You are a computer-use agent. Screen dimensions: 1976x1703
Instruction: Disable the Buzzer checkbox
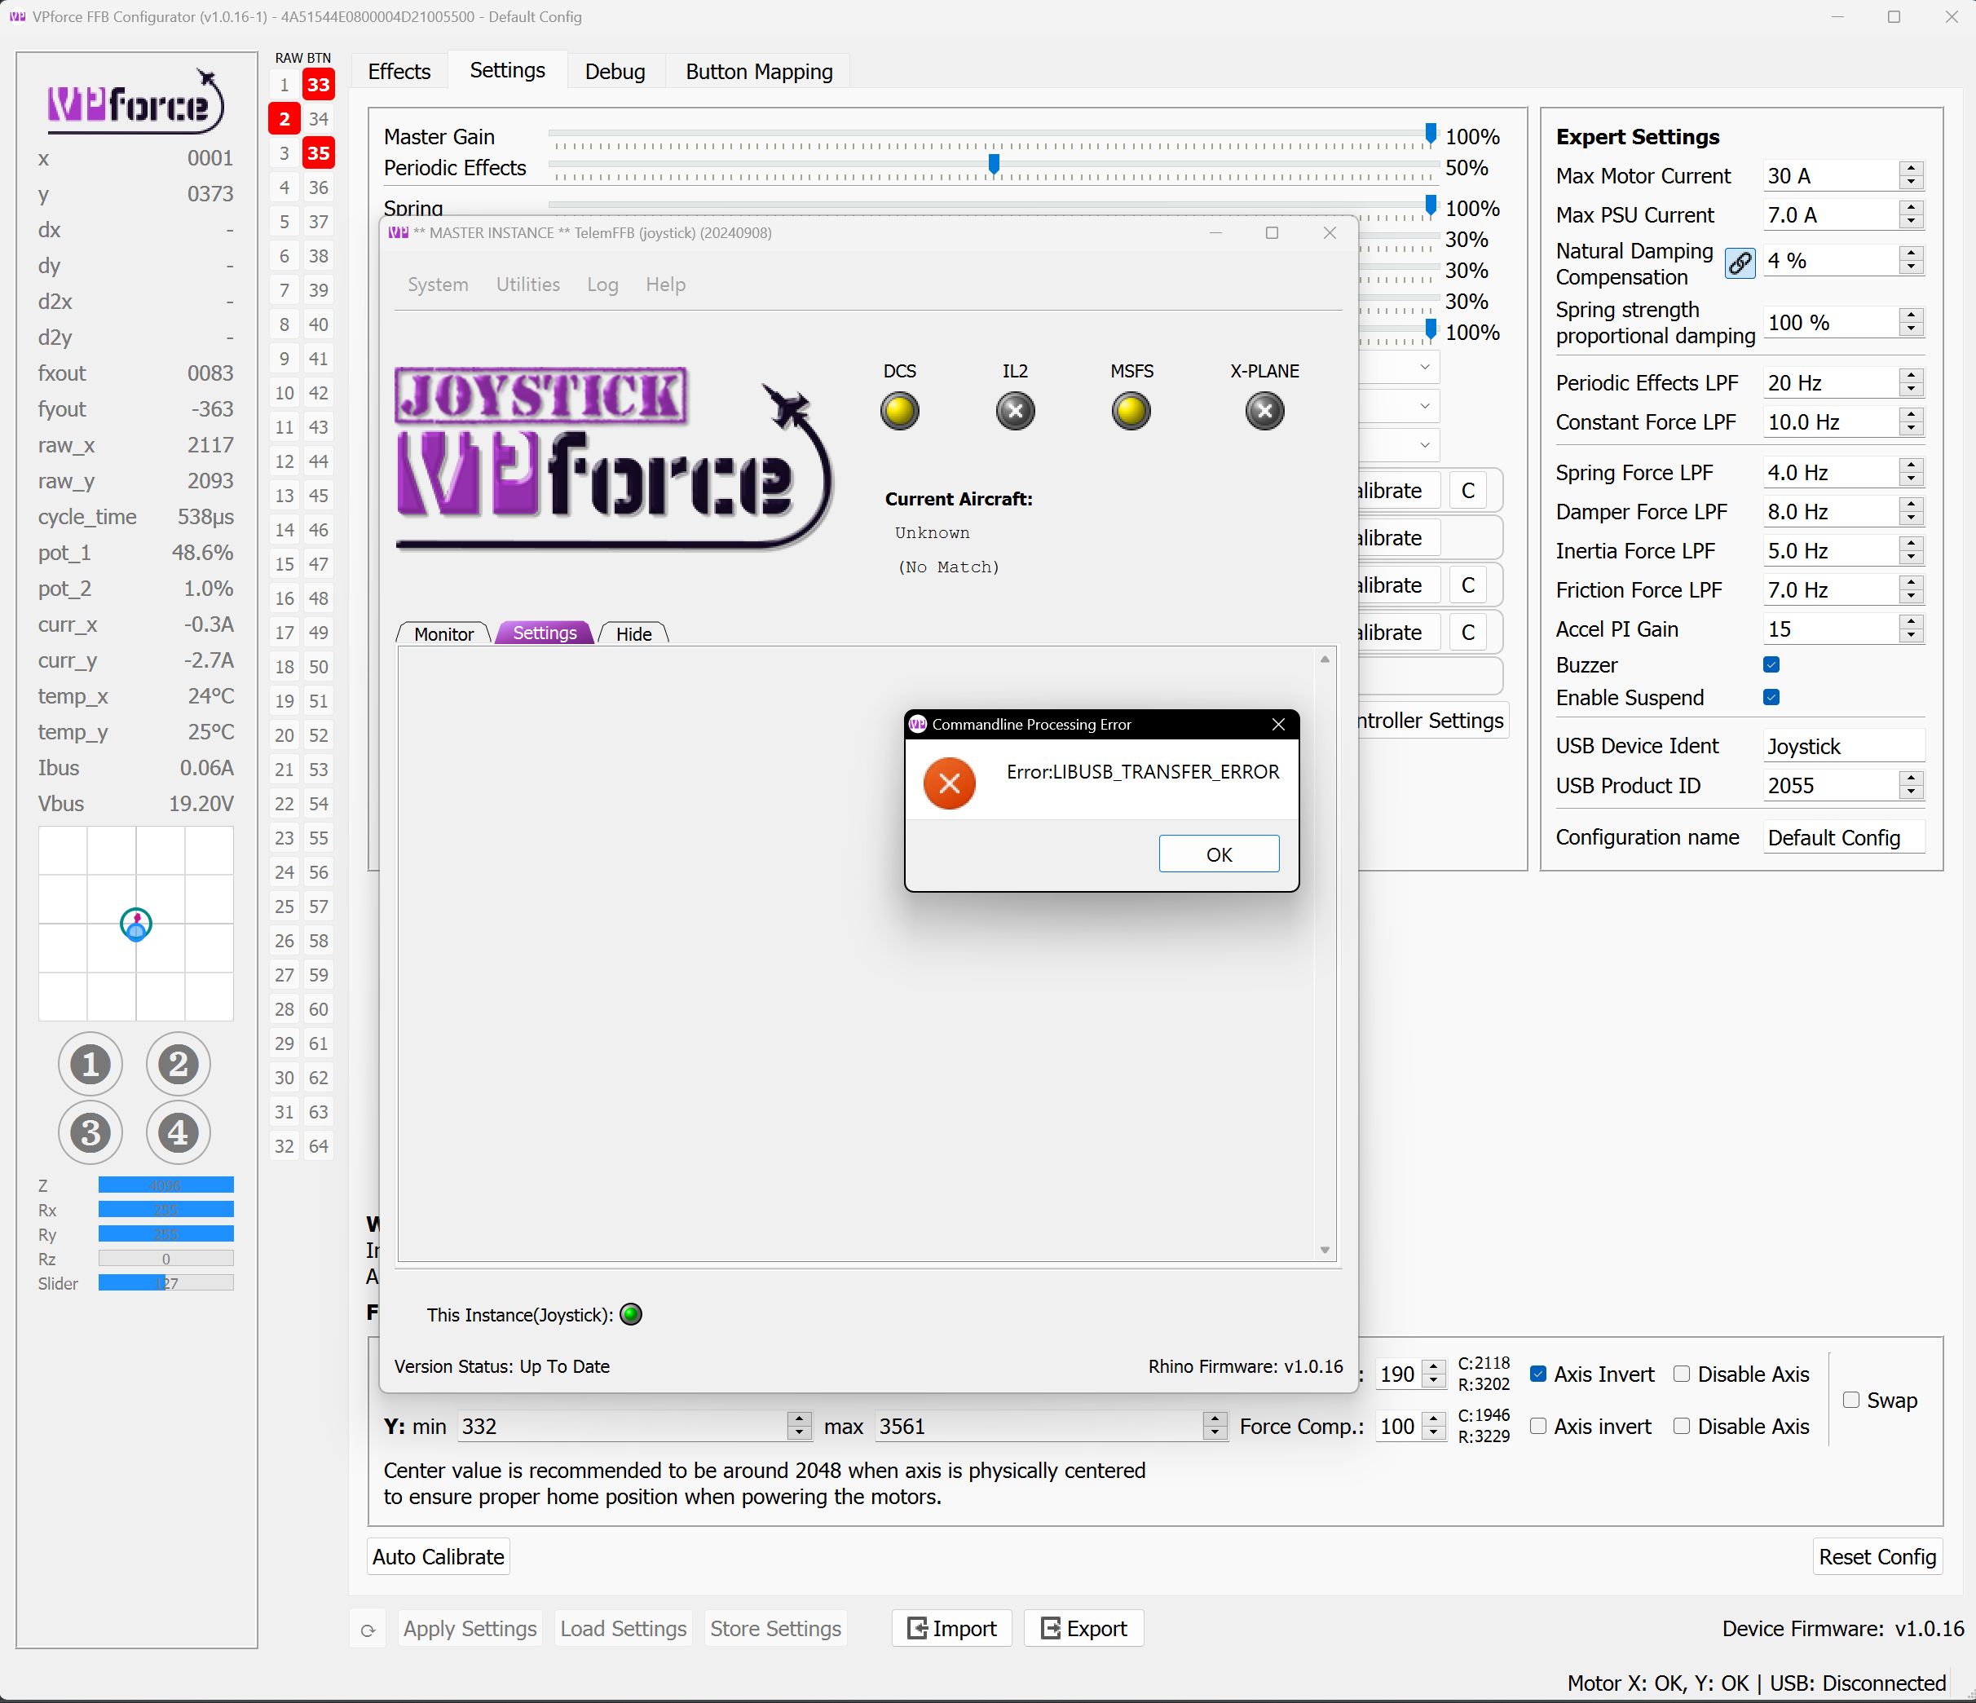tap(1771, 664)
